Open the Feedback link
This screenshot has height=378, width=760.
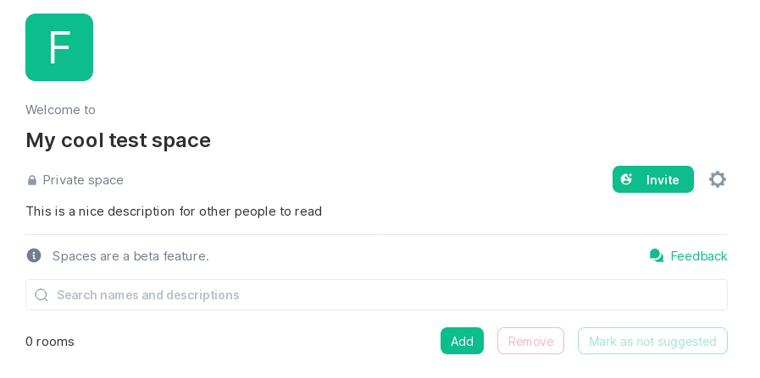[698, 256]
